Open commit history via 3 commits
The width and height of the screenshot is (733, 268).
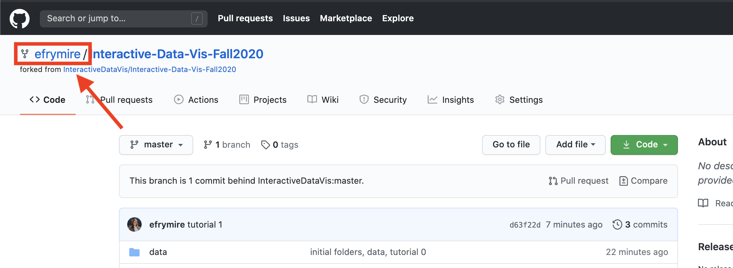(640, 224)
